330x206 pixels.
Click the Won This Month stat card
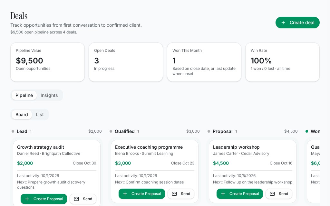click(x=204, y=62)
